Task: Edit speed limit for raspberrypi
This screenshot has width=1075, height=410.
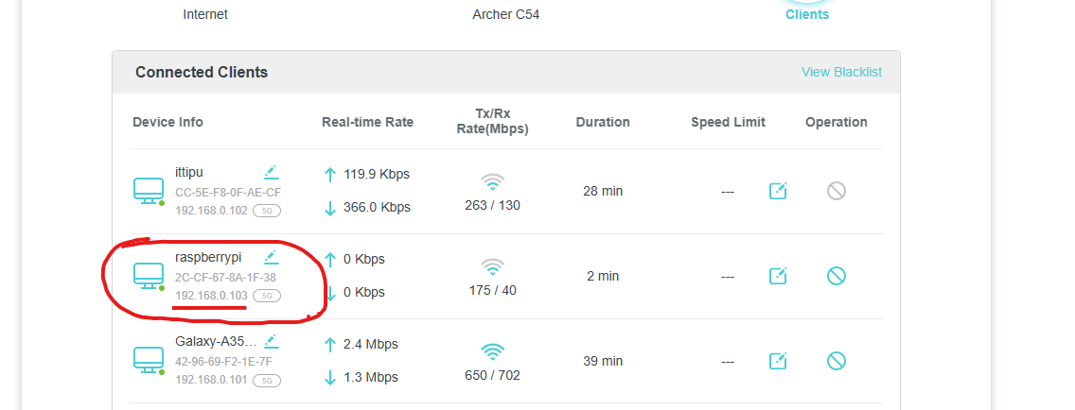Action: pyautogui.click(x=778, y=276)
